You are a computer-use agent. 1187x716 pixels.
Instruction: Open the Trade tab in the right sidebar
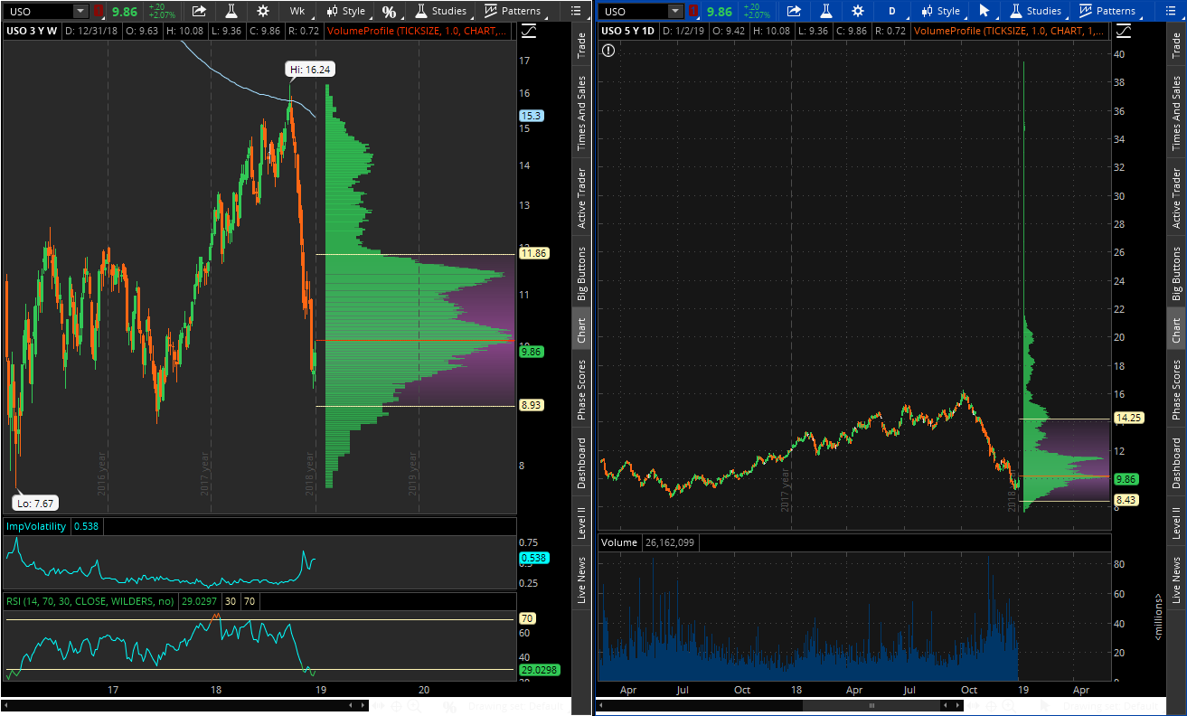click(x=1176, y=45)
